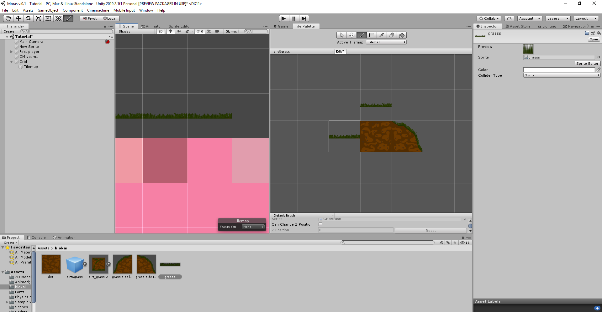Image resolution: width=602 pixels, height=312 pixels.
Task: Choose the Tile Palette paintbrush tool
Action: pos(362,35)
